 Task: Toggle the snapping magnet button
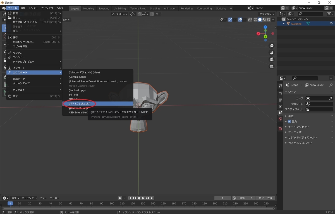point(140,14)
